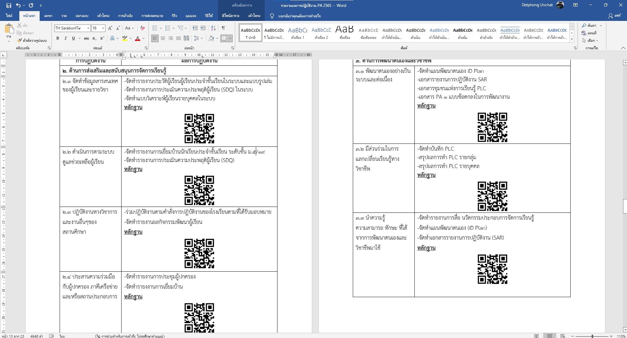Click the QR code under section ๒.๑
The width and height of the screenshot is (627, 338).
pyautogui.click(x=199, y=128)
